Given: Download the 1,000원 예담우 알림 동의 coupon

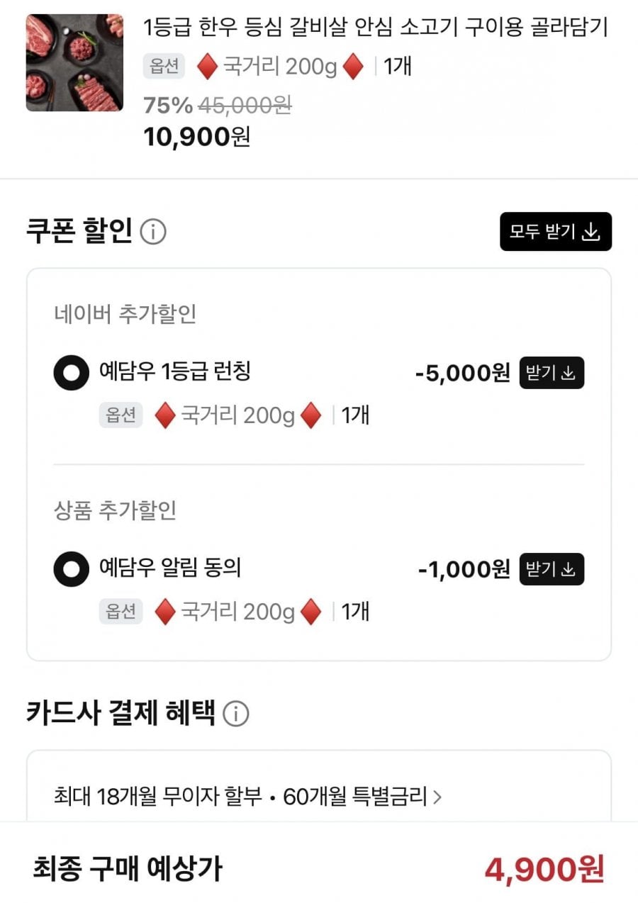Looking at the screenshot, I should (552, 569).
